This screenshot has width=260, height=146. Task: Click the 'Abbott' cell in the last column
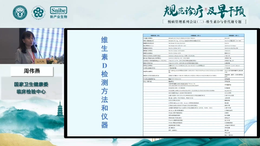227,38
